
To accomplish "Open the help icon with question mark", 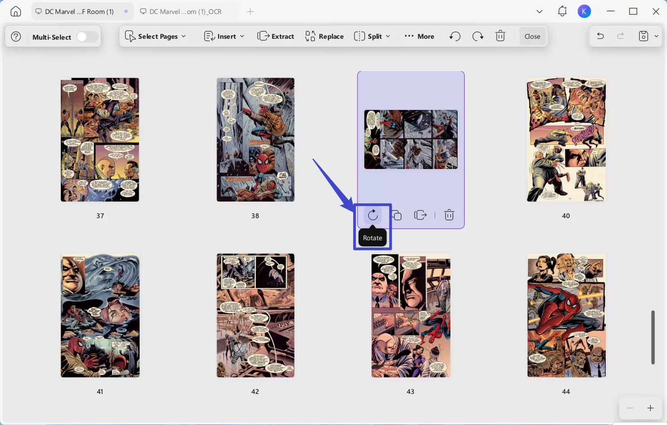I will pyautogui.click(x=16, y=36).
